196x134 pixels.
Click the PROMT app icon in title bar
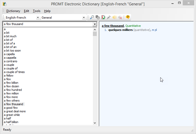click(5, 4)
